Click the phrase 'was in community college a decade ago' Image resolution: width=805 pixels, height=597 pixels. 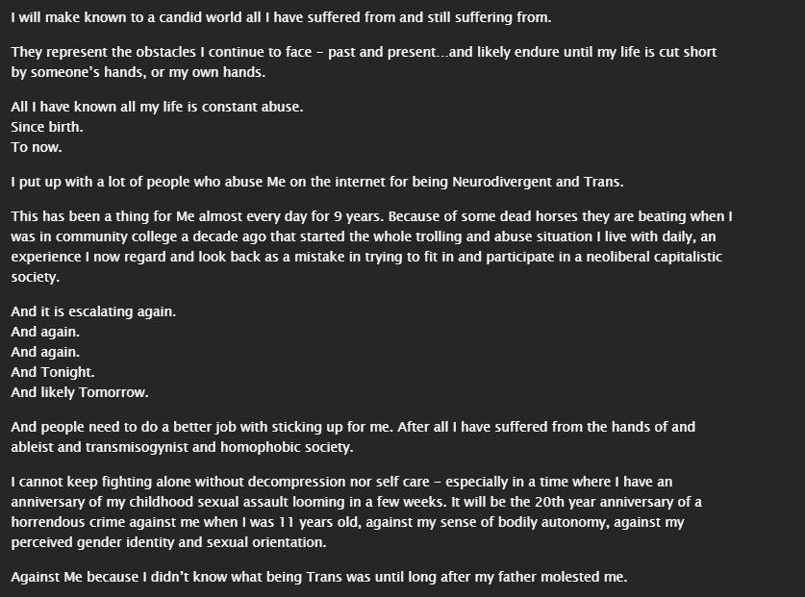point(138,236)
